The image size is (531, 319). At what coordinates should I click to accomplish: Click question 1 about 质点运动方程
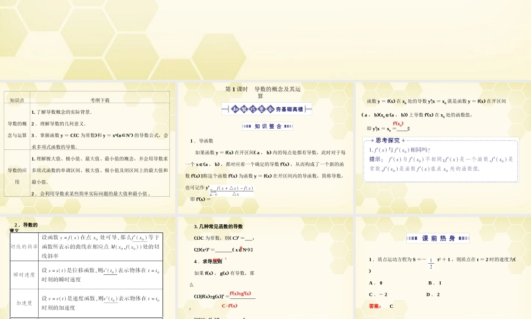point(442,264)
